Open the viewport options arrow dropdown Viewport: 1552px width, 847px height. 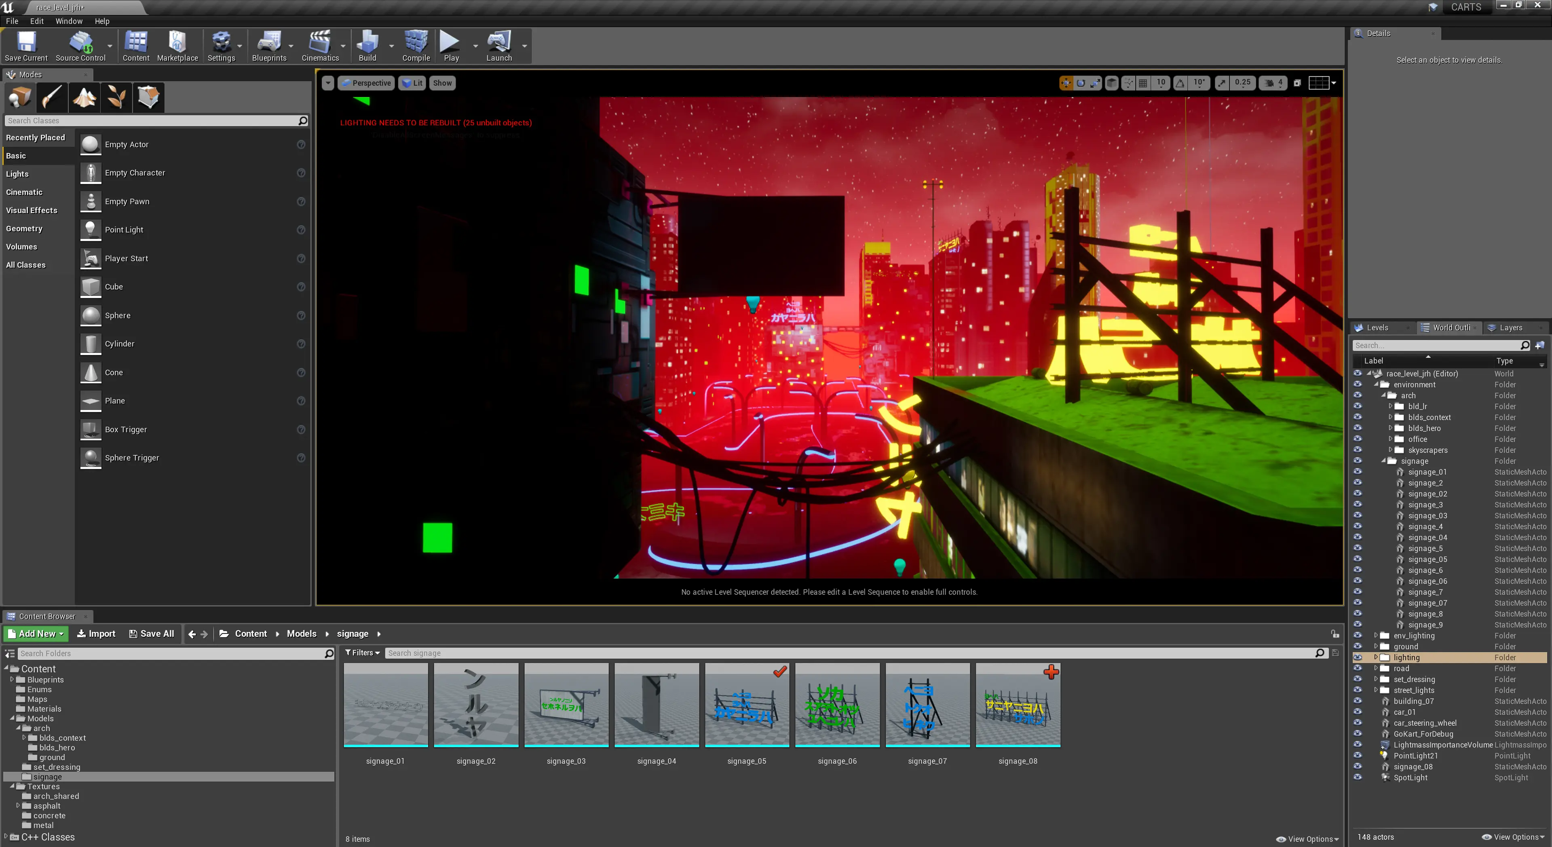(328, 83)
